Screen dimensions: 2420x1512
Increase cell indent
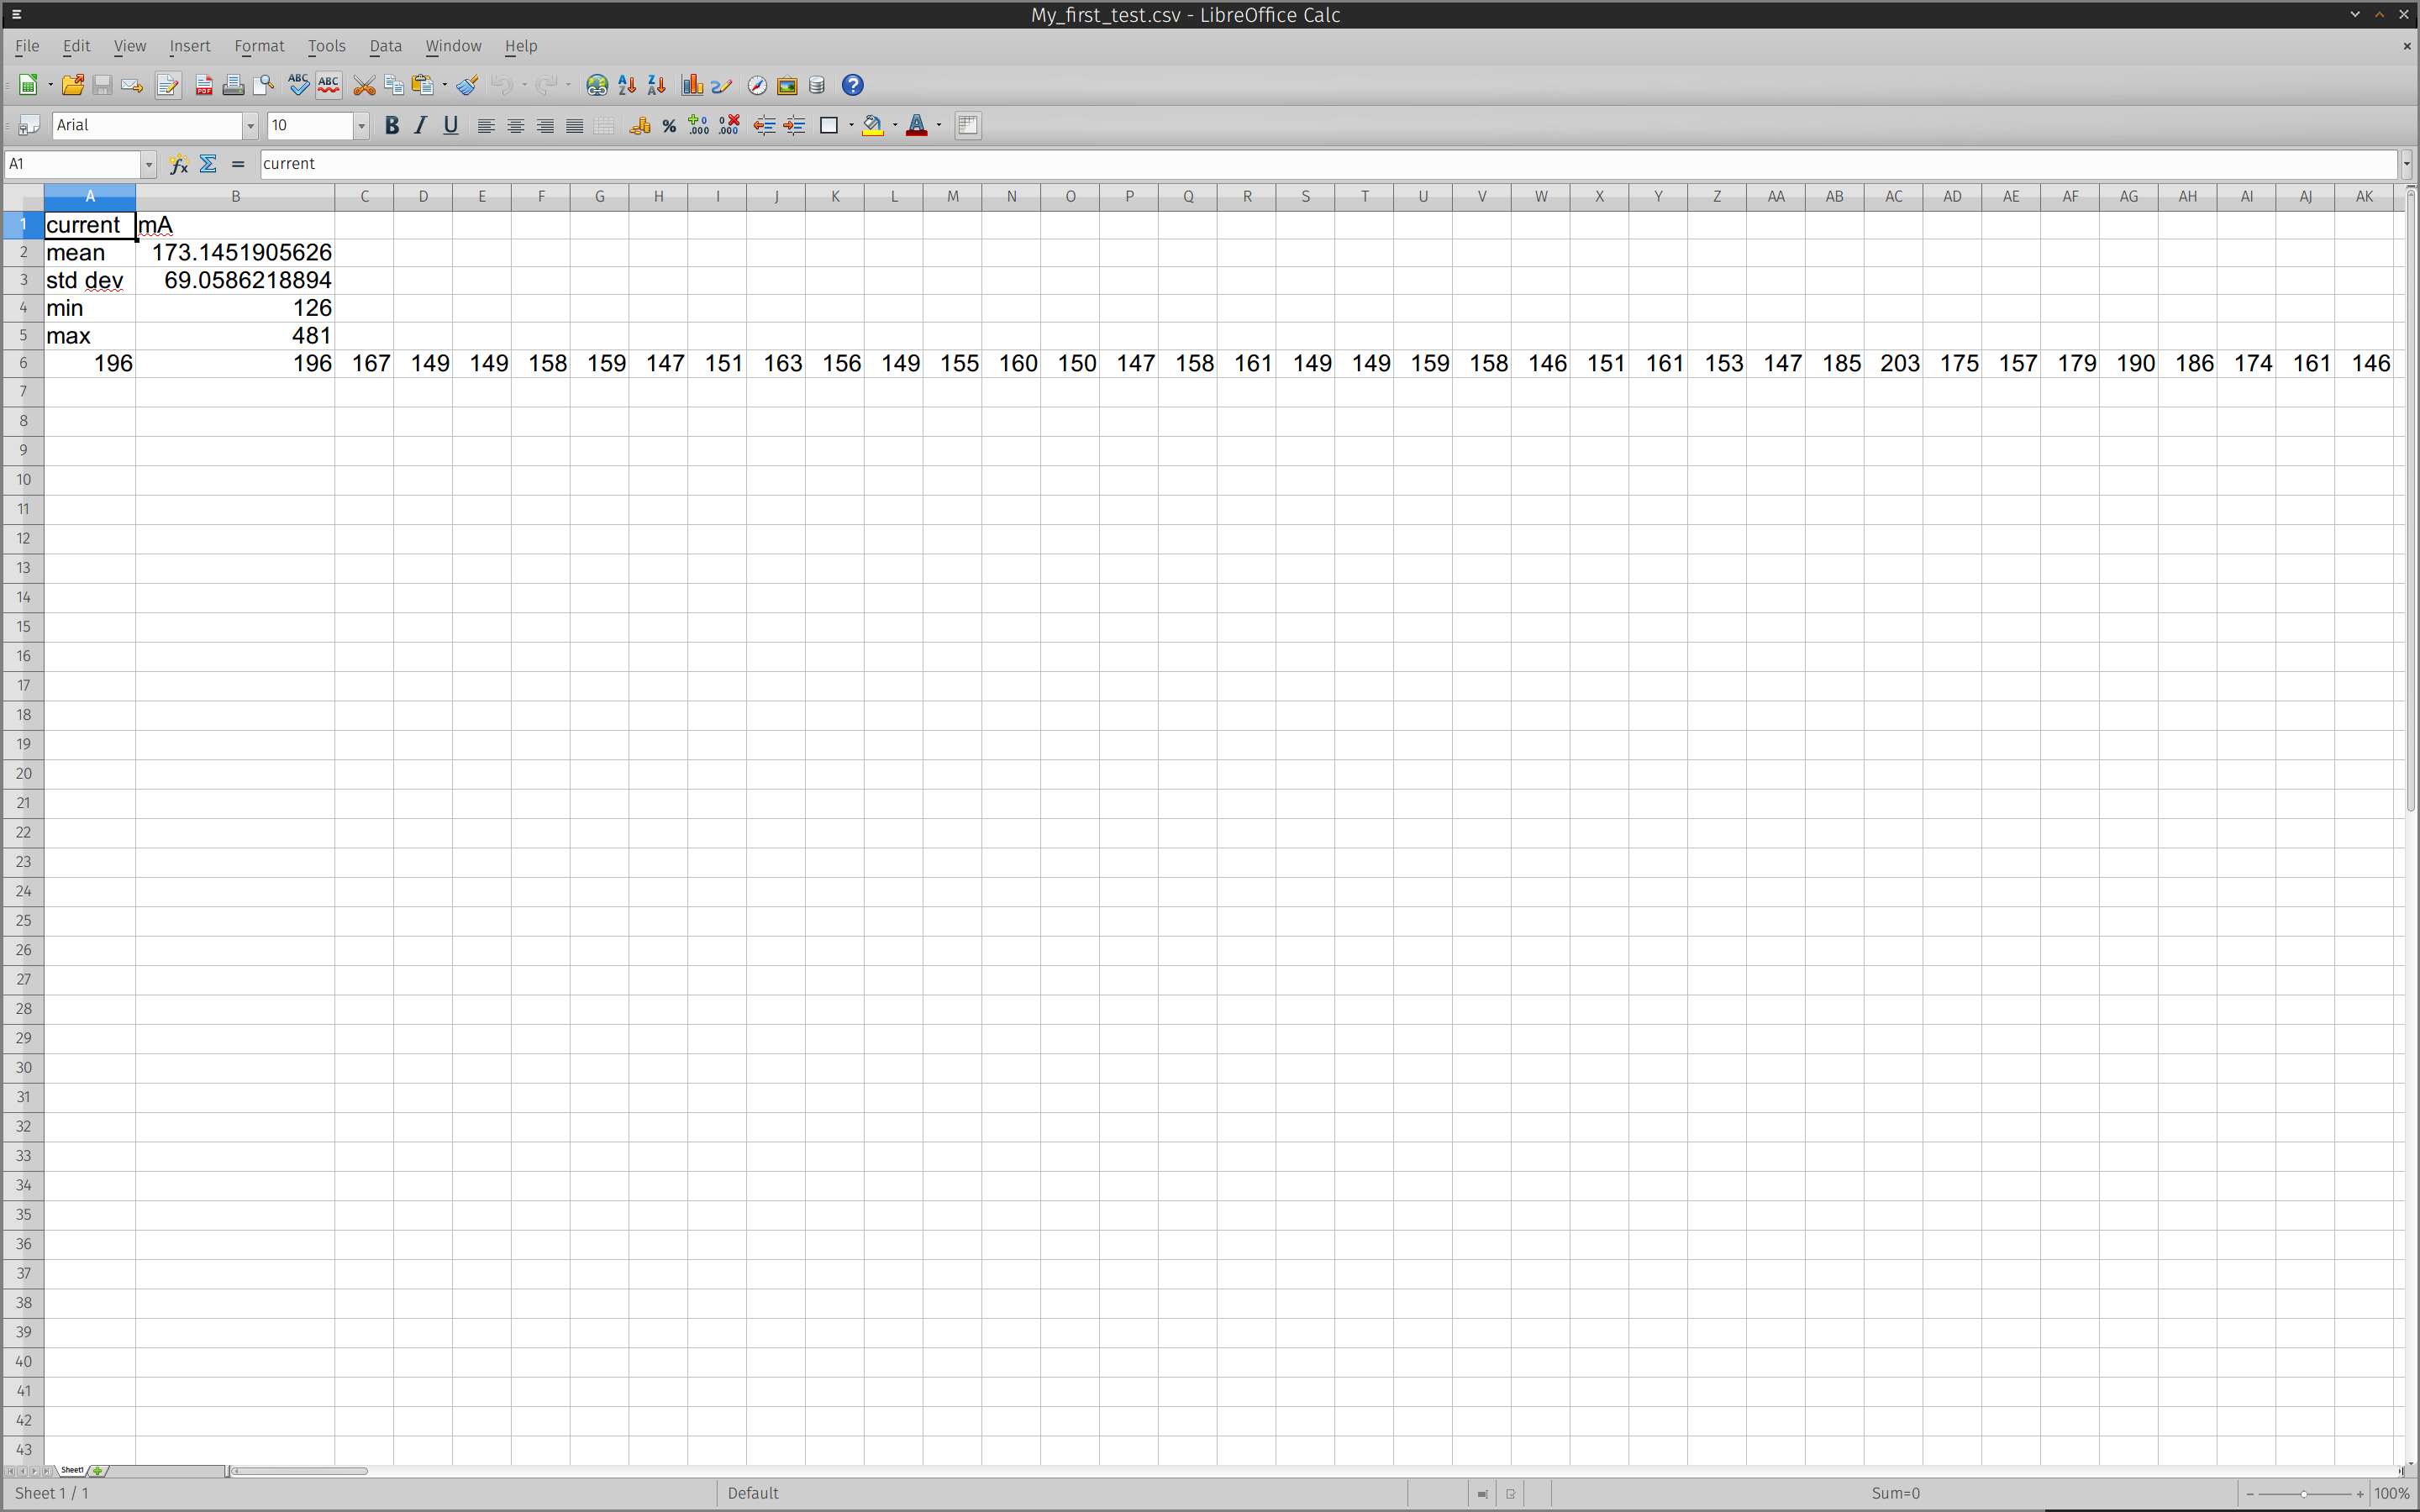[x=794, y=125]
